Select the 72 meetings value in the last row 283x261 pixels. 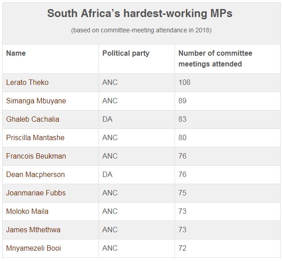[x=183, y=248]
